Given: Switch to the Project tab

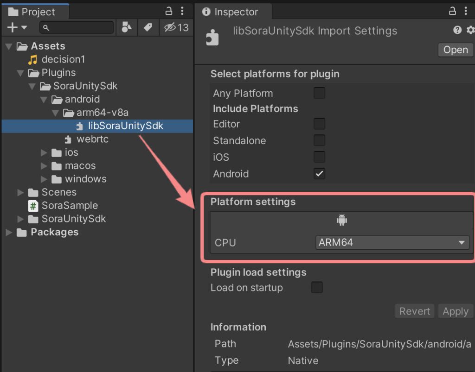Looking at the screenshot, I should coord(35,12).
